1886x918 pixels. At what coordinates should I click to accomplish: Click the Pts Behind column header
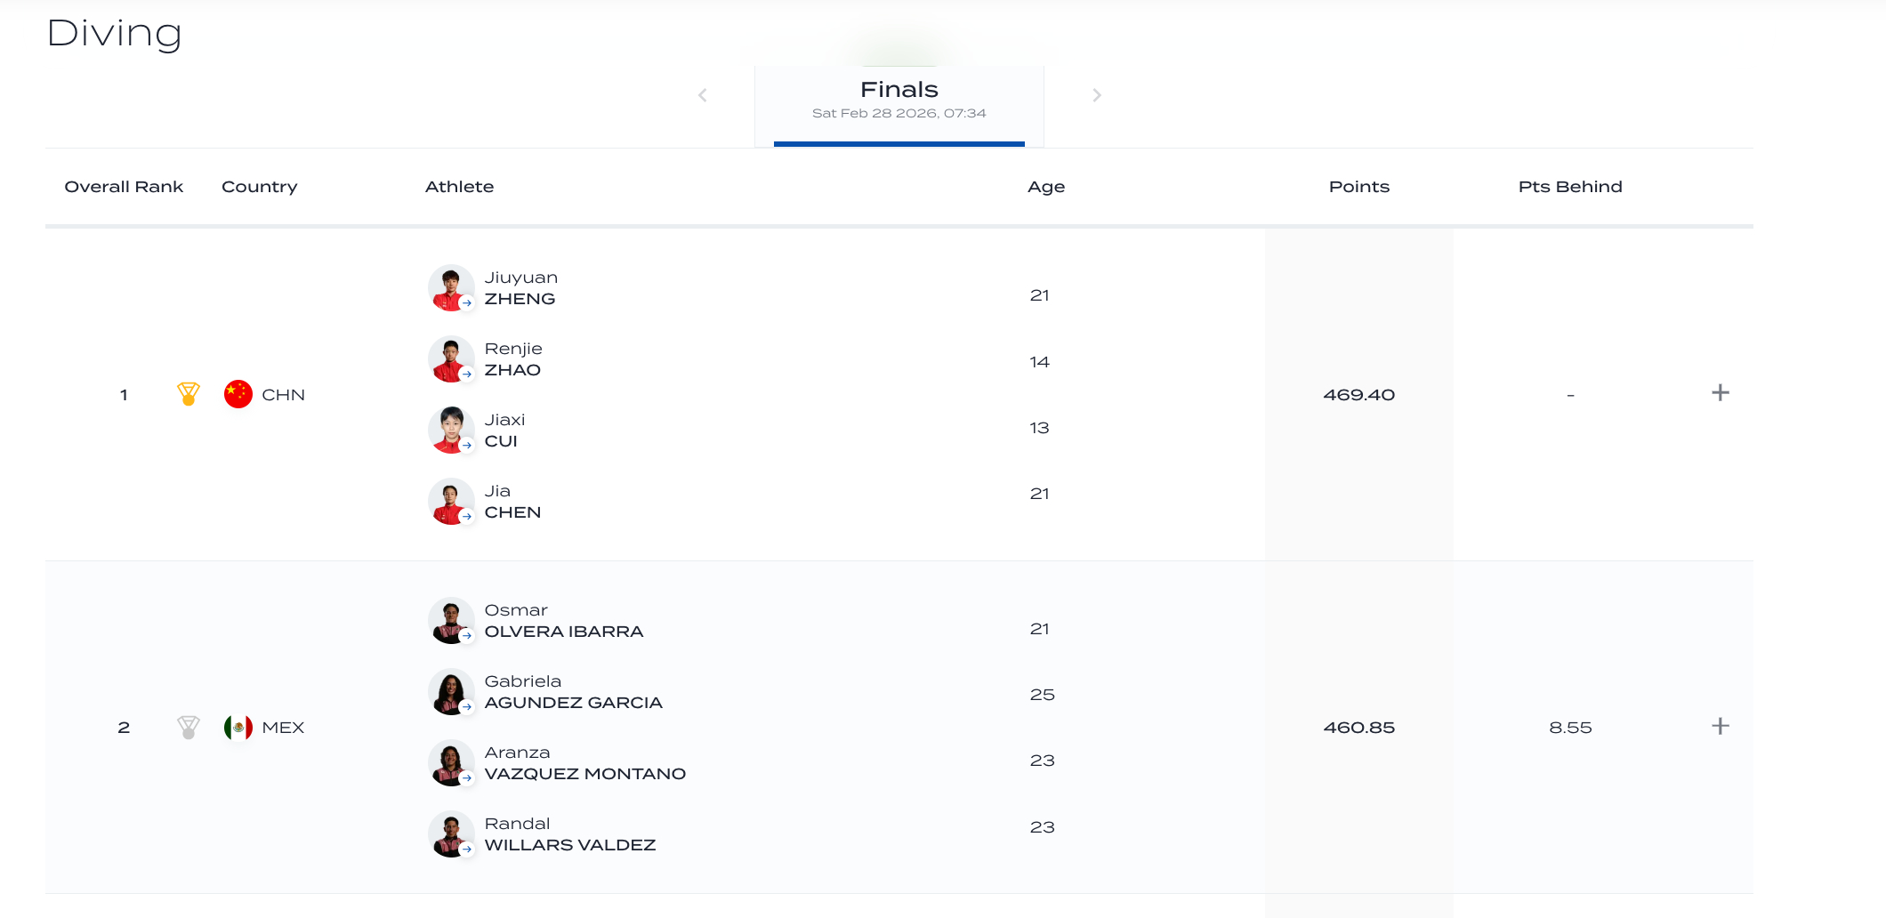[x=1569, y=187]
